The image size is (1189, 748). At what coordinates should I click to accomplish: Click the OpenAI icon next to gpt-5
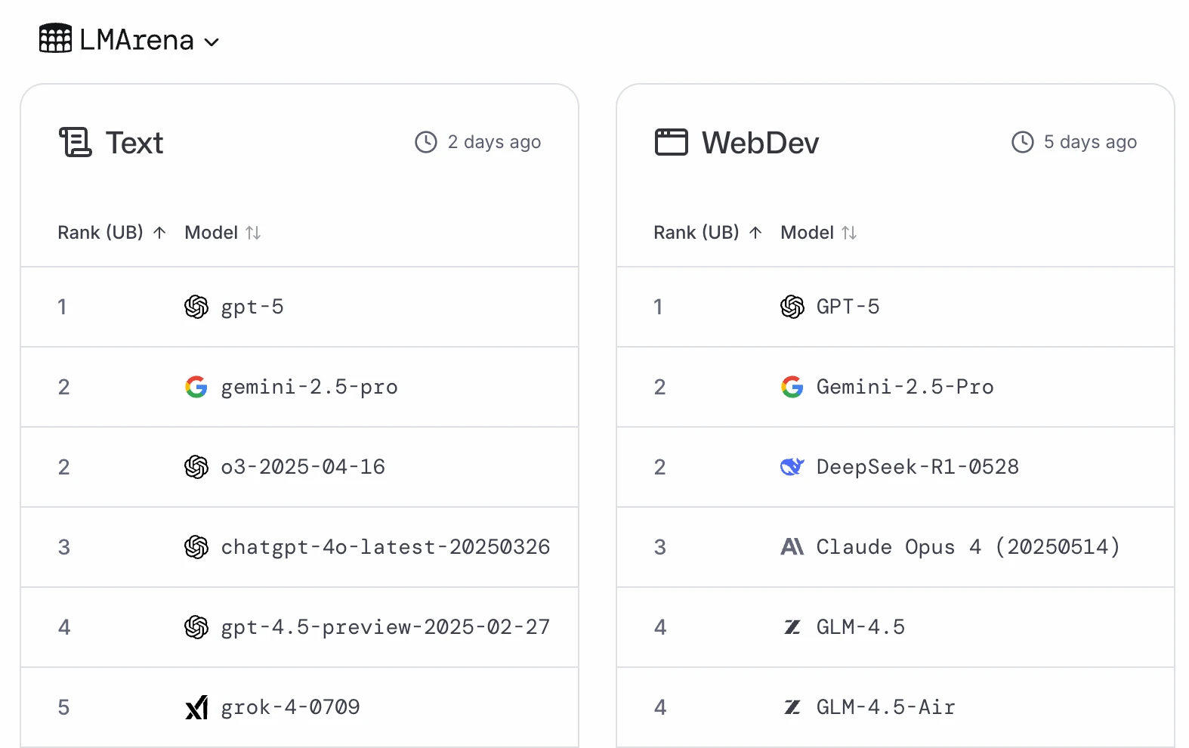click(x=196, y=307)
